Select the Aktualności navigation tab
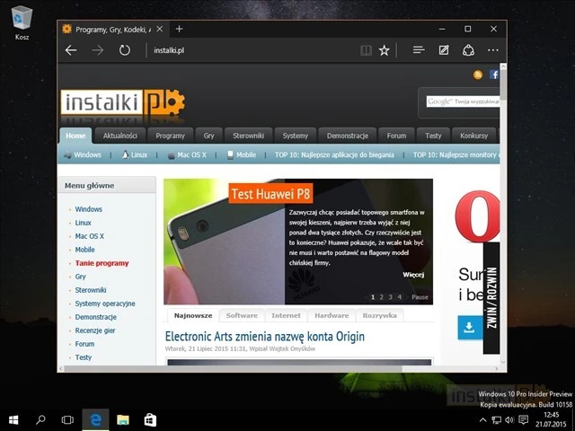Screen dimensions: 575x431 (119, 136)
